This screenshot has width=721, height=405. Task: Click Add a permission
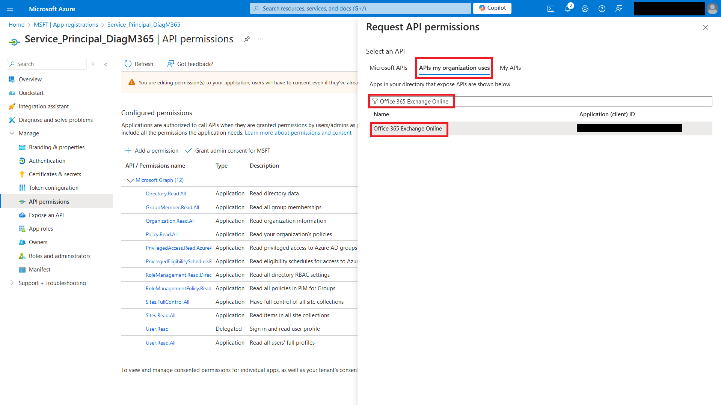tap(152, 151)
